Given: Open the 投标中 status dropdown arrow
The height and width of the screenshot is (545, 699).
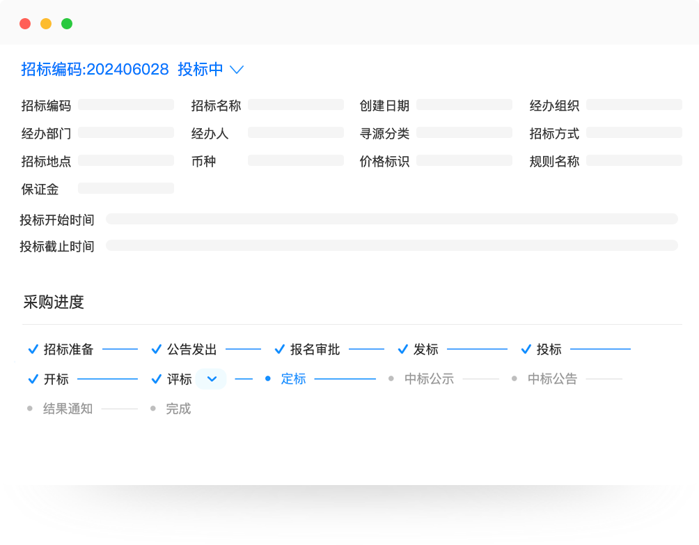Looking at the screenshot, I should tap(237, 70).
